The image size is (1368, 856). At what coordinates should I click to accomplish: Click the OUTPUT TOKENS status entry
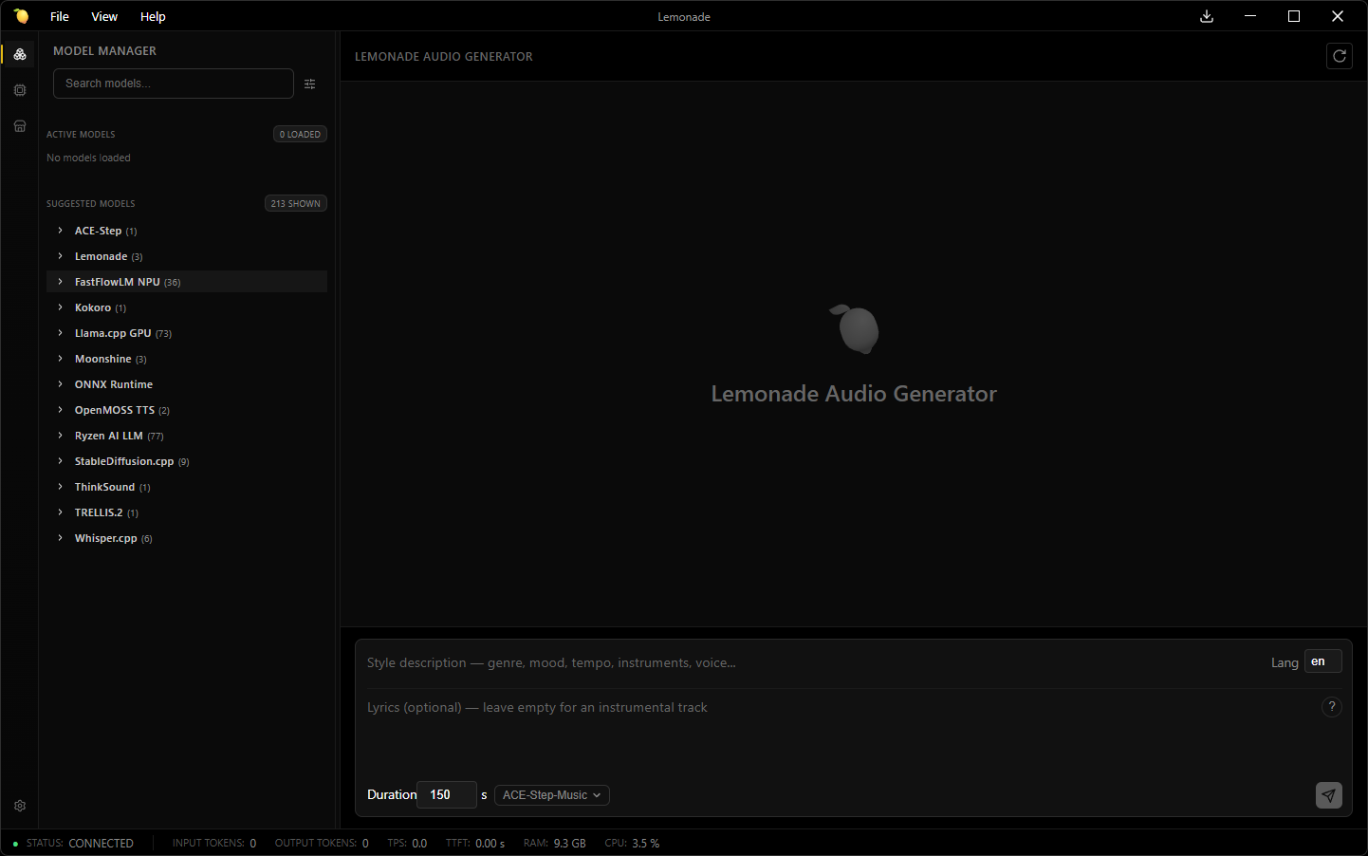point(322,844)
